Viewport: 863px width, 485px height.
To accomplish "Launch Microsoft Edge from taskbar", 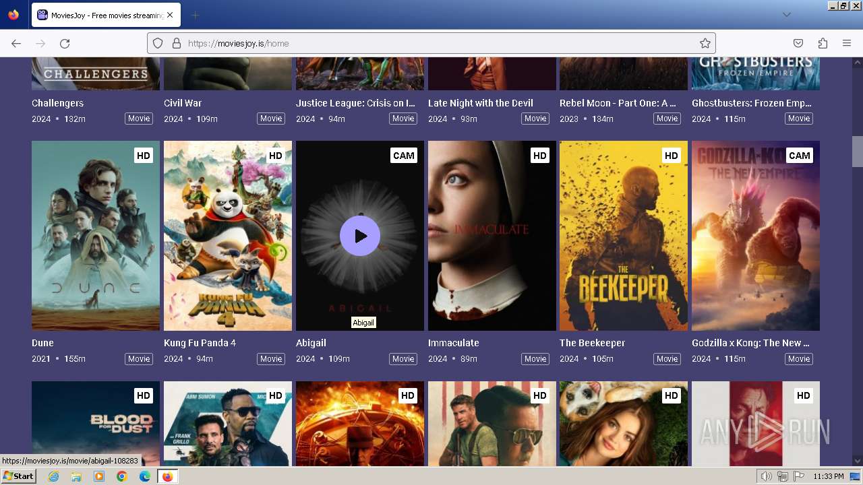I will (x=145, y=476).
